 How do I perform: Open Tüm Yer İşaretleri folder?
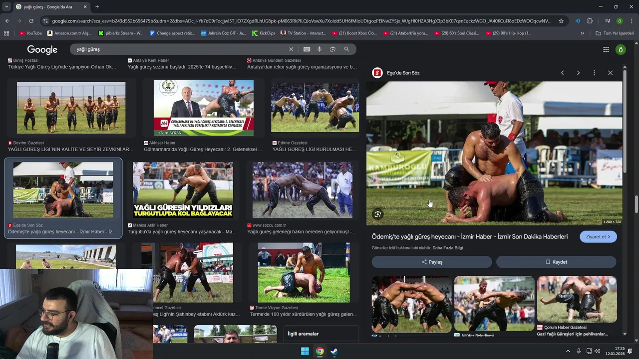pos(615,33)
